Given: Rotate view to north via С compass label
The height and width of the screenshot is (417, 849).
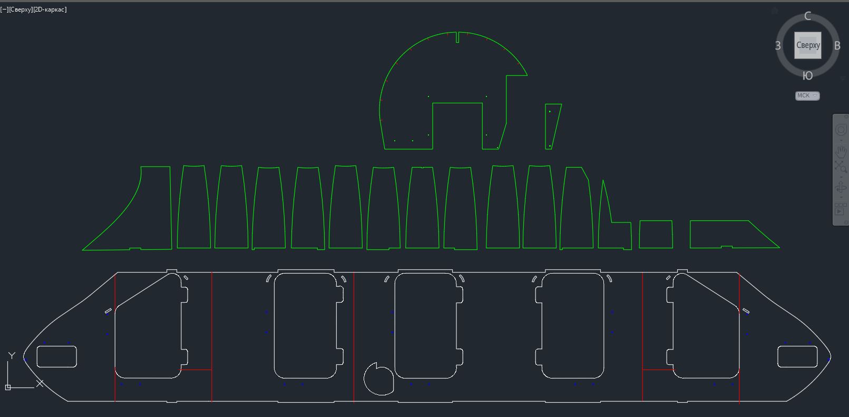Looking at the screenshot, I should pyautogui.click(x=807, y=16).
